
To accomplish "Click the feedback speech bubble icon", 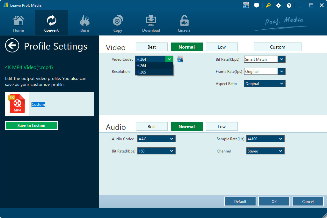I will point(257,5).
